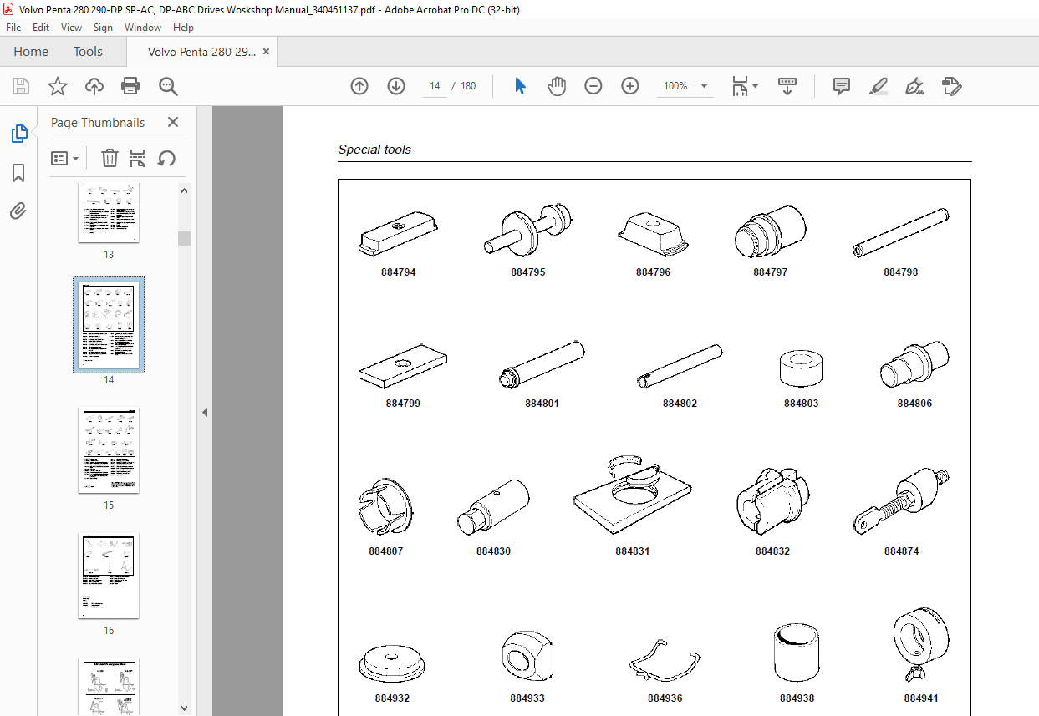Viewport: 1039px width, 716px height.
Task: Upload the document to cloud storage
Action: pyautogui.click(x=94, y=86)
